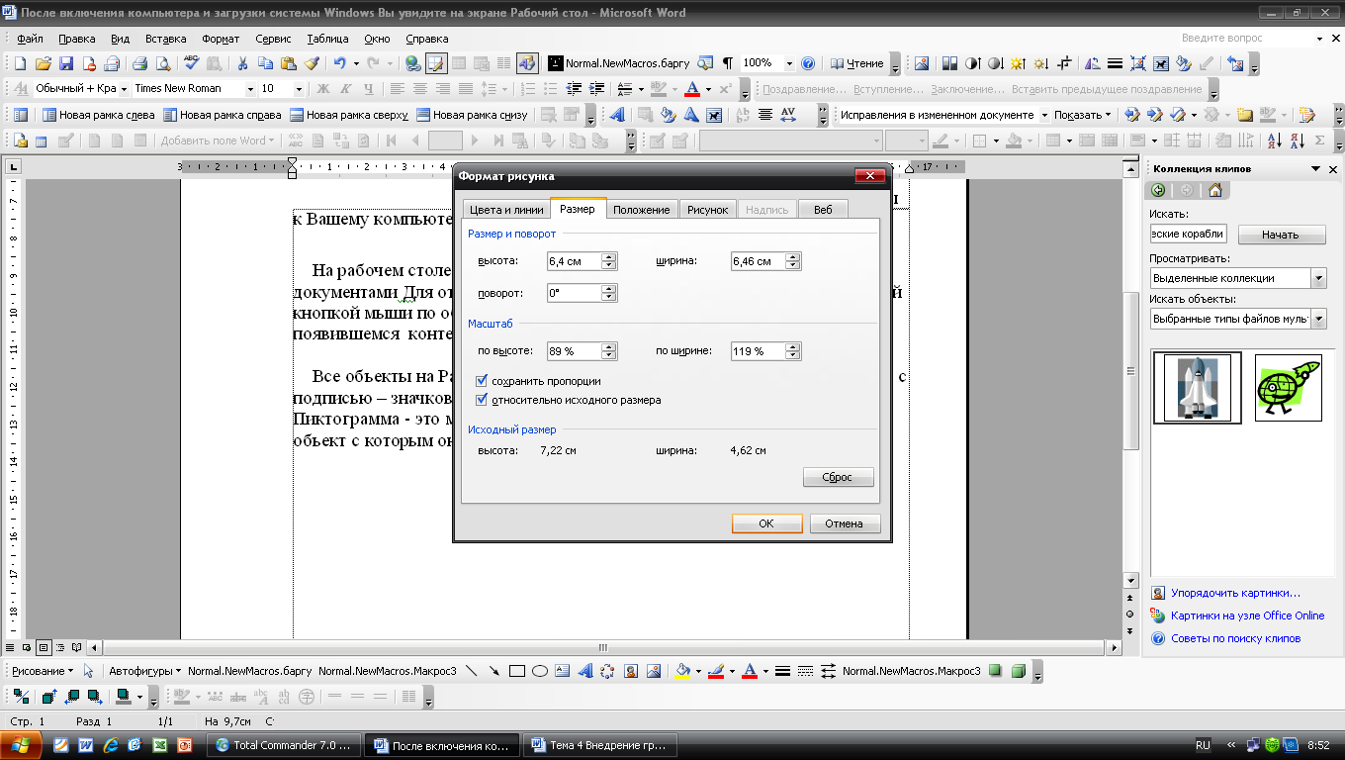
Task: Confirm the dialog with OK
Action: (x=766, y=523)
